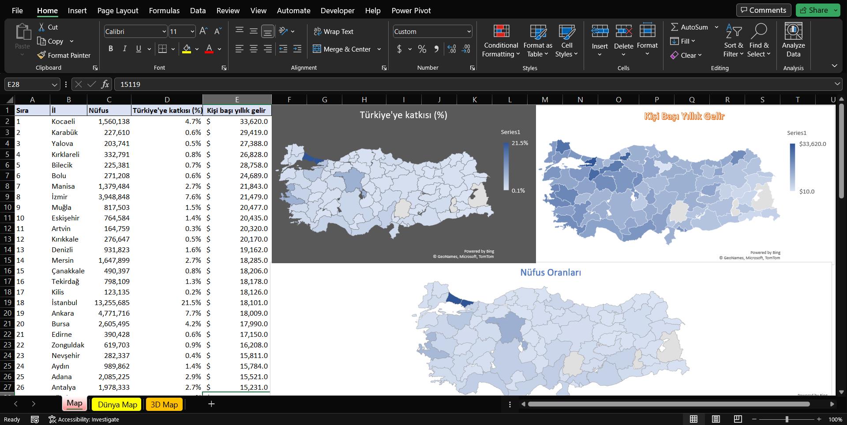This screenshot has width=847, height=425.
Task: Click the Percent Style icon
Action: click(422, 49)
